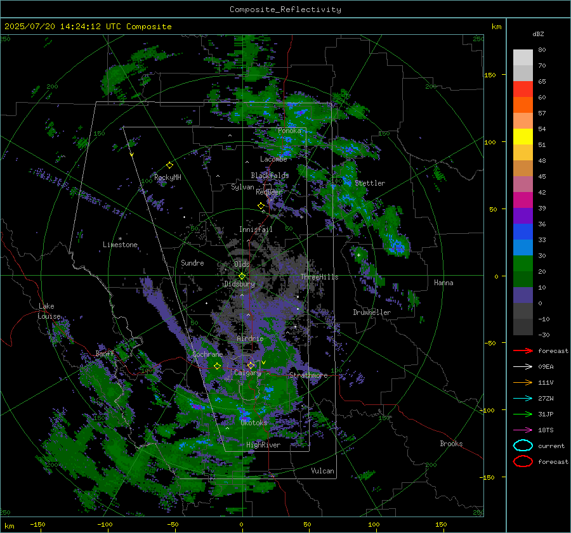Click the cyan 27ZW arrow icon
This screenshot has height=533, width=571.
coord(523,399)
